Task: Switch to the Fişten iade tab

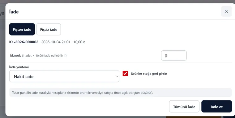Action: [22, 29]
